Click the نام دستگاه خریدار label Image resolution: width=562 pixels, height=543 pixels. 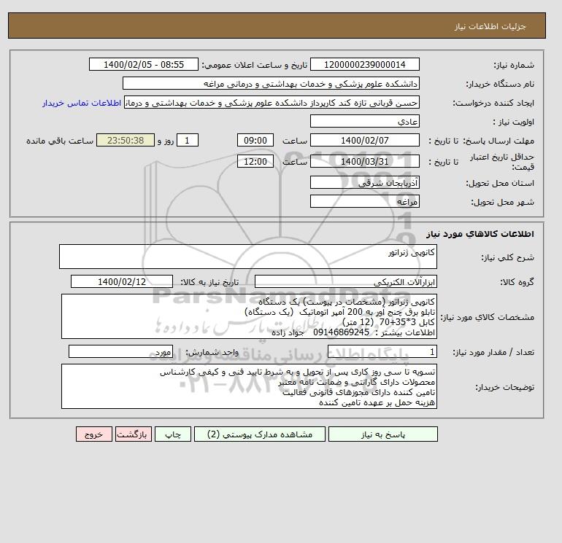[x=500, y=84]
